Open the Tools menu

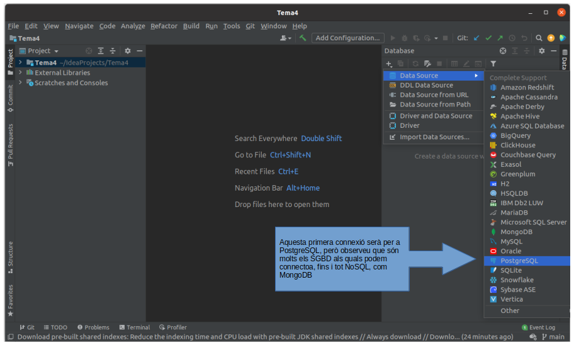[232, 26]
